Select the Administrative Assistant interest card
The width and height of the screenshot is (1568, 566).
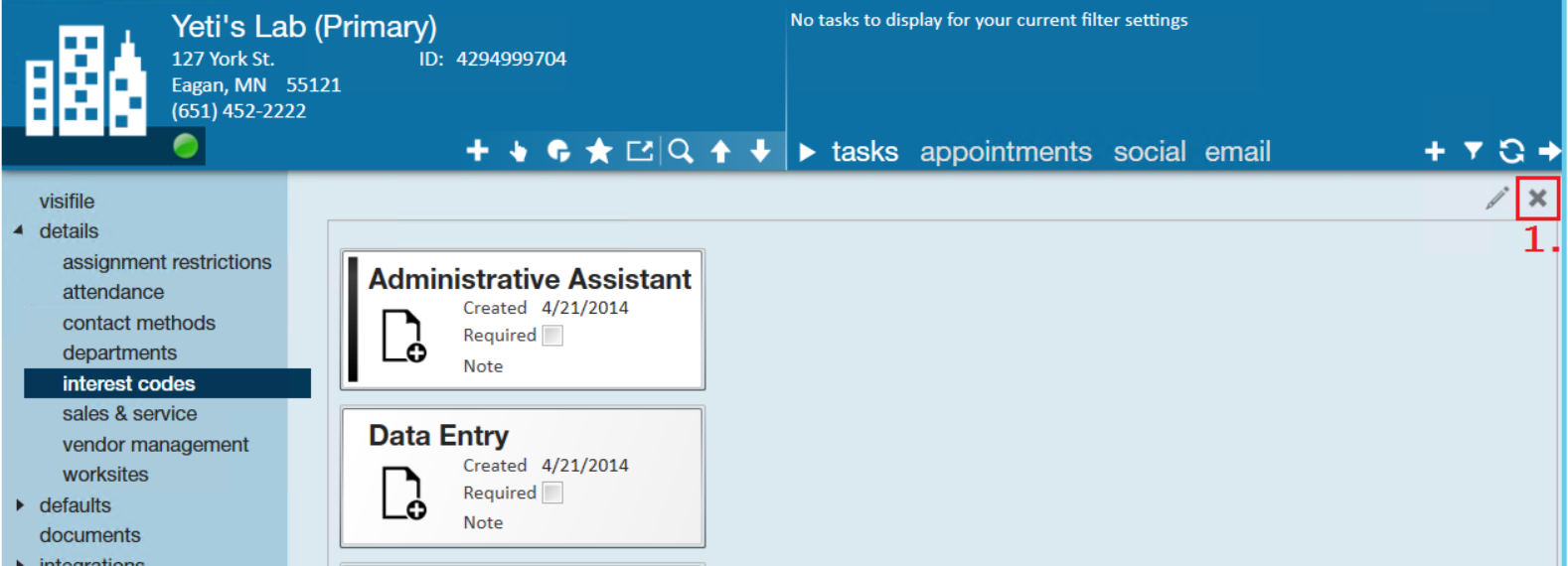coord(523,320)
